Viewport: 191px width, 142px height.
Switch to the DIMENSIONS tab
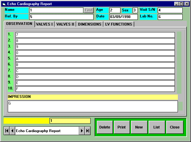point(90,24)
